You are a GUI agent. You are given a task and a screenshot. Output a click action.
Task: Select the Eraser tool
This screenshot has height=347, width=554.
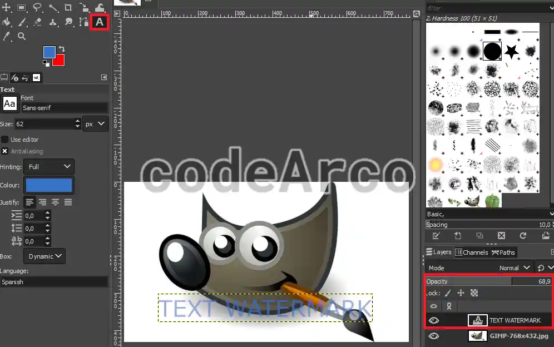click(x=37, y=22)
